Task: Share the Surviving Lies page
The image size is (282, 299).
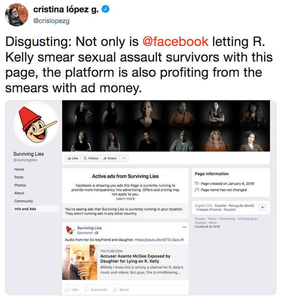Action: [110, 158]
